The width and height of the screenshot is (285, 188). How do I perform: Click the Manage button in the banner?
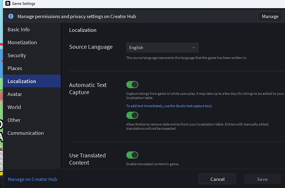[x=270, y=17]
